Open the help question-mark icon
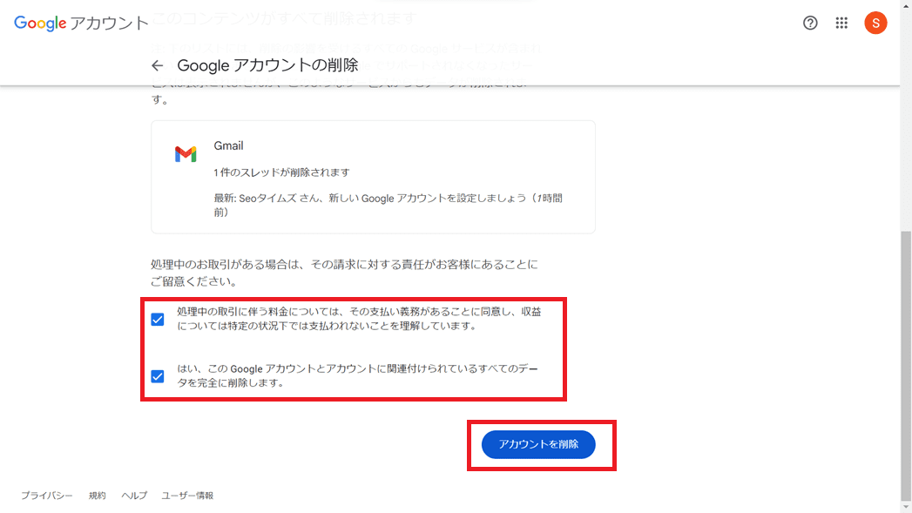912x513 pixels. [810, 24]
